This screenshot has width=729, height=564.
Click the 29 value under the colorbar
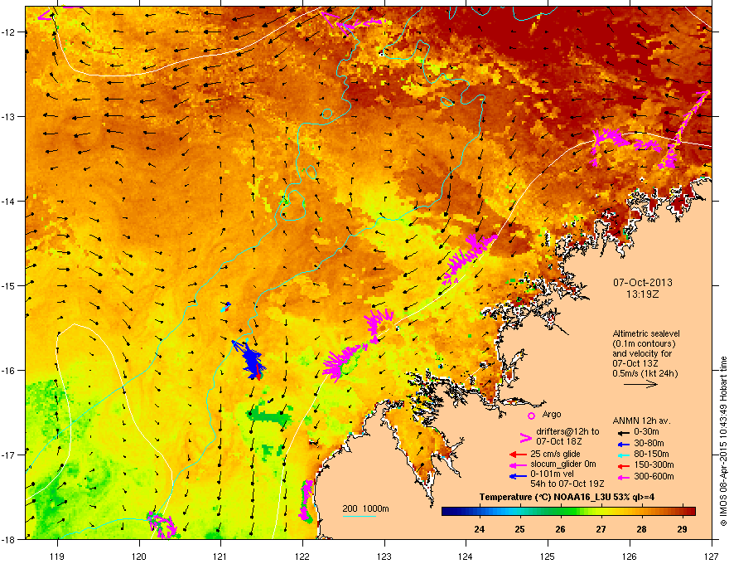click(x=682, y=529)
